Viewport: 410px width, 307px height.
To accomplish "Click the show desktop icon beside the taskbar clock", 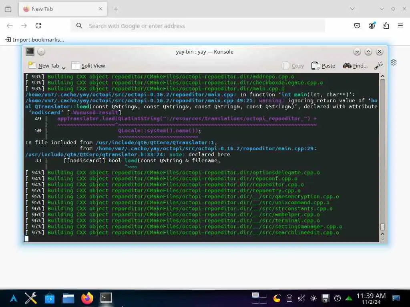I will click(396, 298).
